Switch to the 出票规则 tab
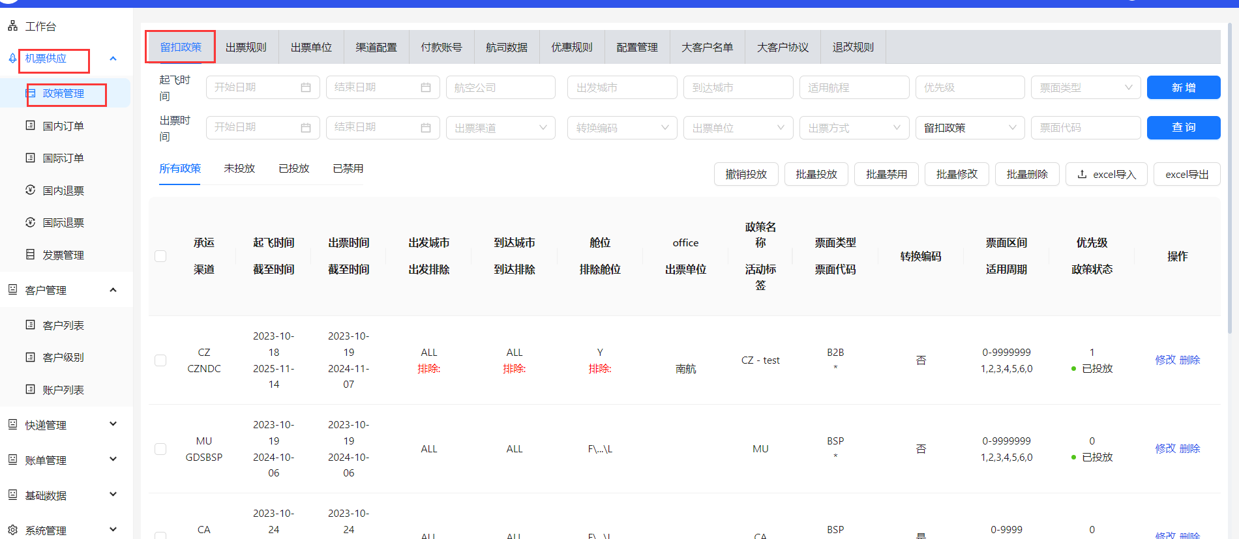 click(246, 47)
